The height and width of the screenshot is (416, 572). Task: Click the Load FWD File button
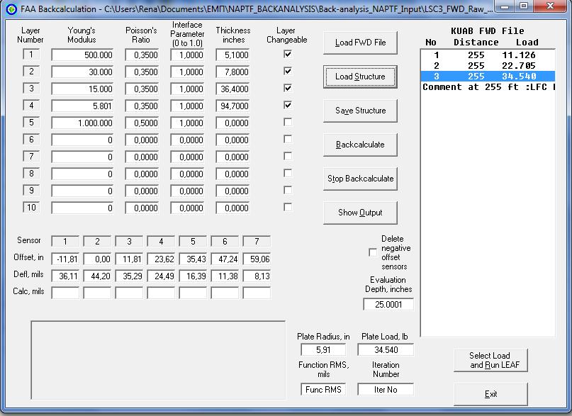(360, 43)
